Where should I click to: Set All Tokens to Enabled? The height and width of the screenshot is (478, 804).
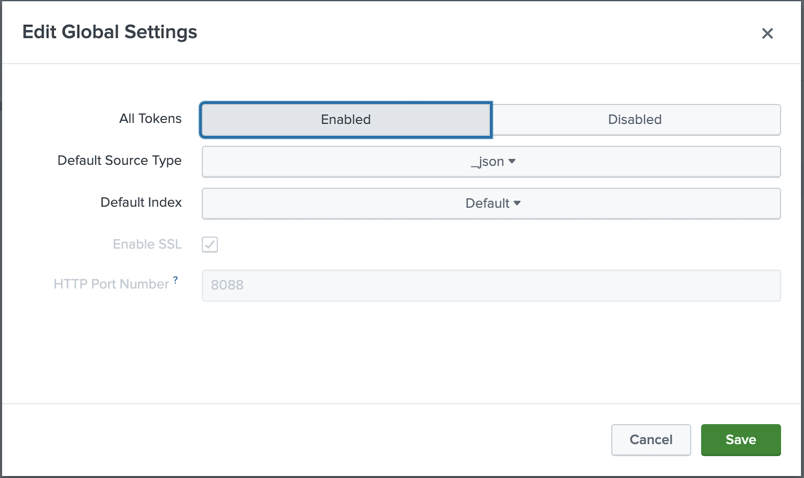[x=346, y=119]
